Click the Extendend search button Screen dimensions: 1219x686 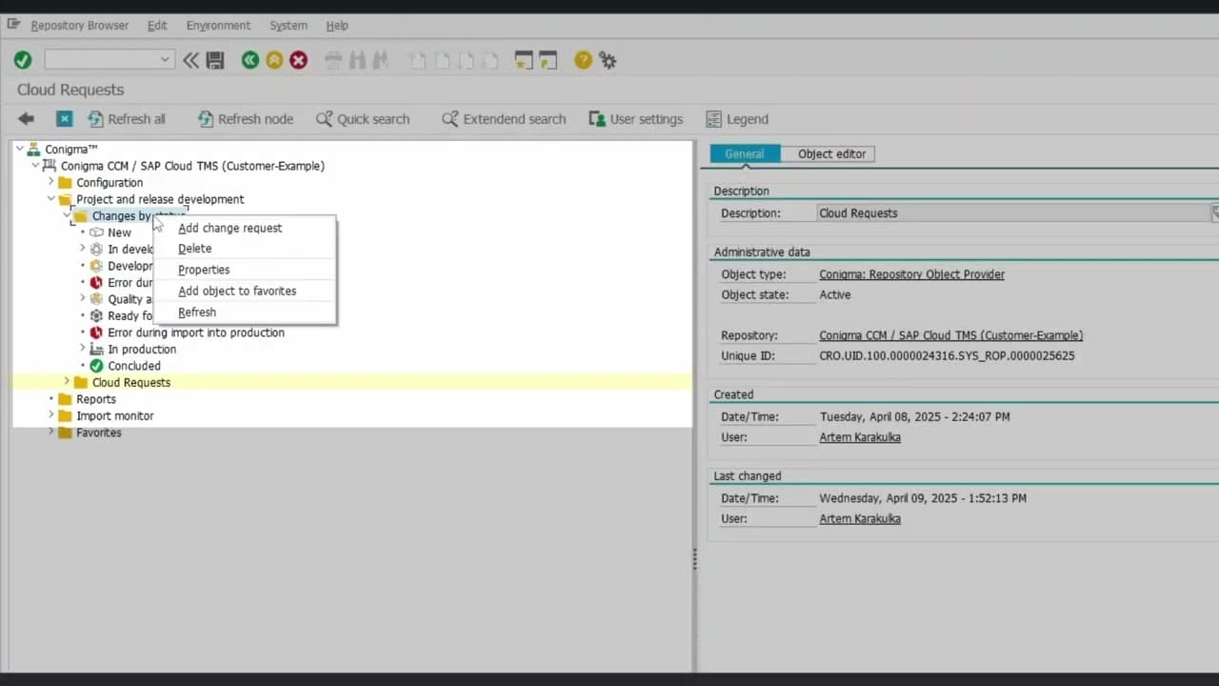point(504,119)
